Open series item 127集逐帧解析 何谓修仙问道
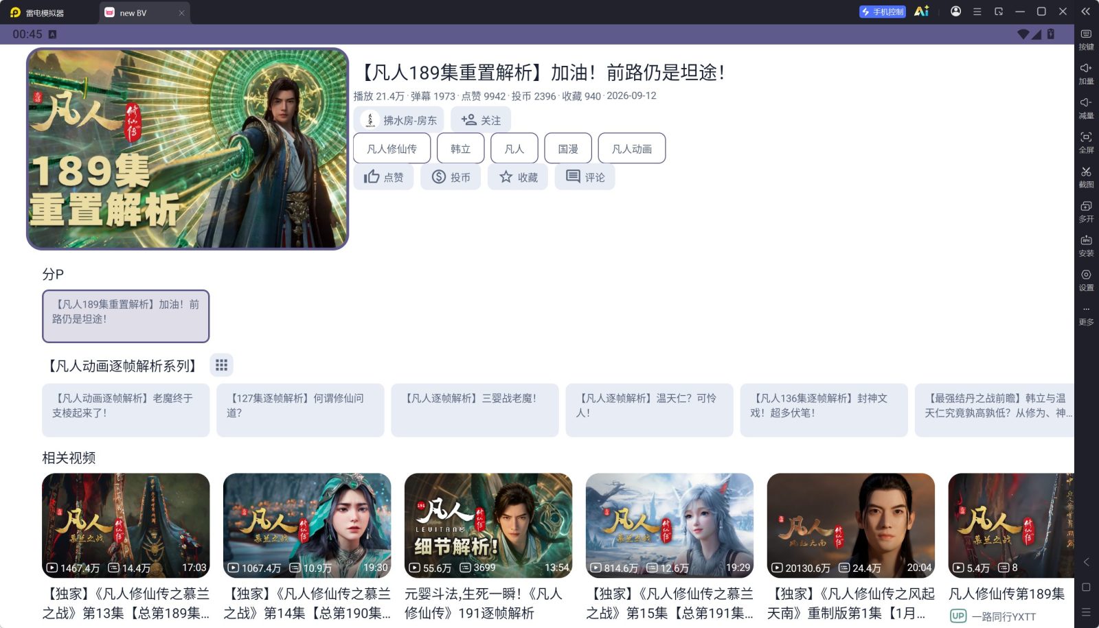1099x628 pixels. (300, 410)
